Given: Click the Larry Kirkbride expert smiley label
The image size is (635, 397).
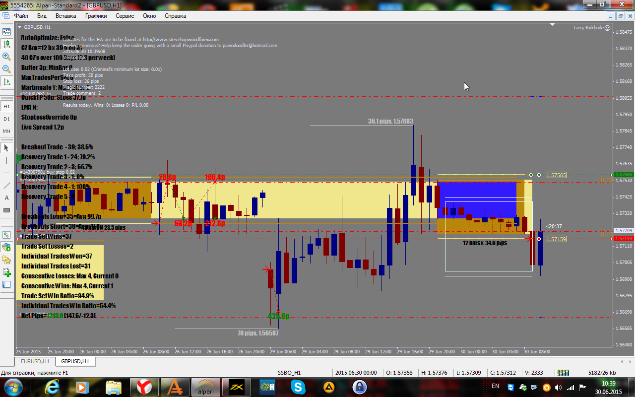Looking at the screenshot, I should (592, 28).
